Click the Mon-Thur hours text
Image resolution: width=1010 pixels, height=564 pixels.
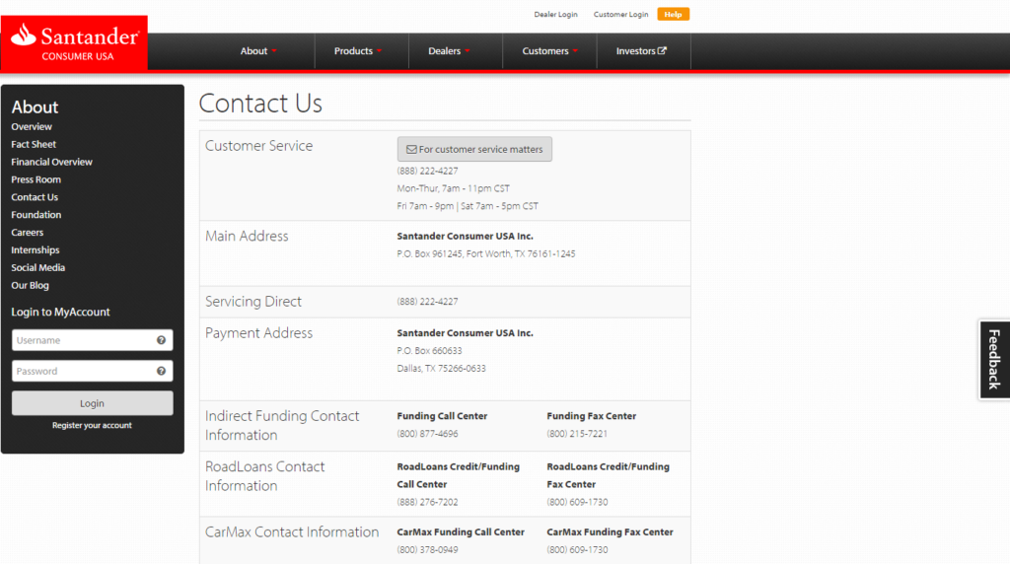(454, 188)
